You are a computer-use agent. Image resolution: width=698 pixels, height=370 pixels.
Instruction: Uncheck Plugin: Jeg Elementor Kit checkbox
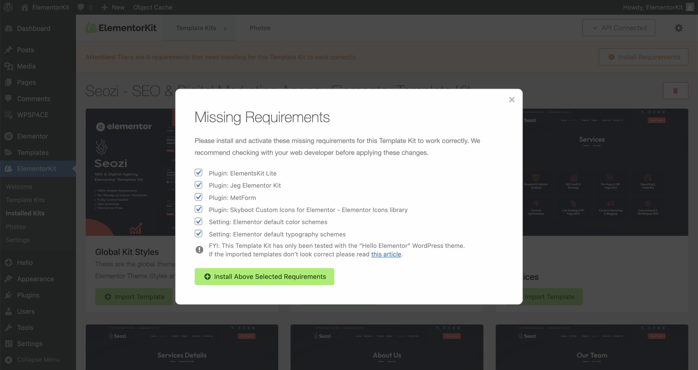coord(198,185)
